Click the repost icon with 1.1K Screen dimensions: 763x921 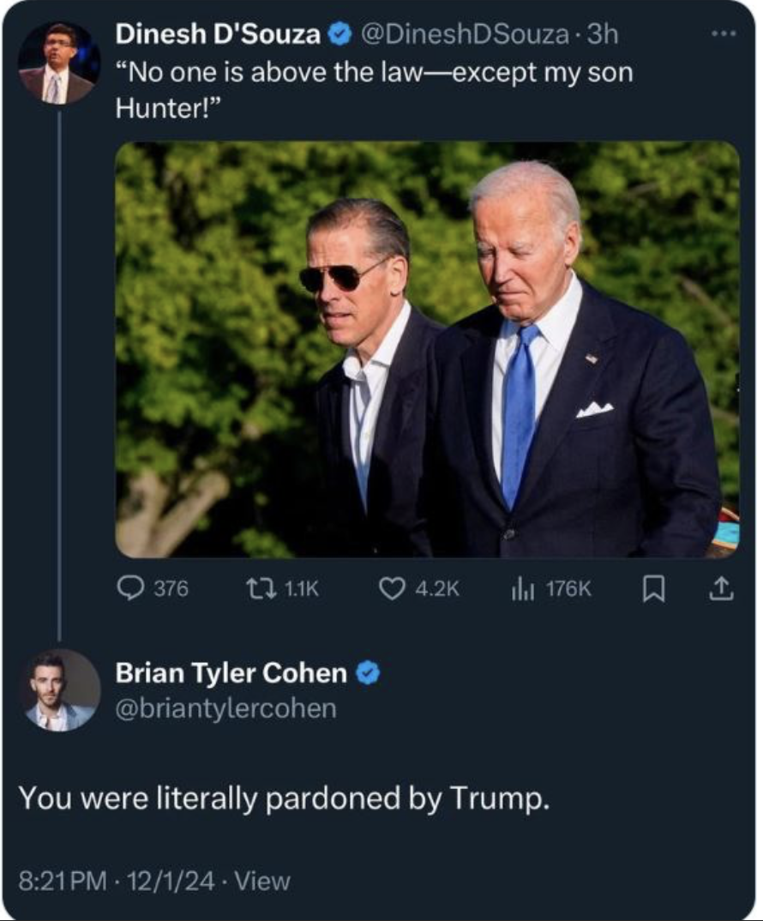tap(256, 588)
